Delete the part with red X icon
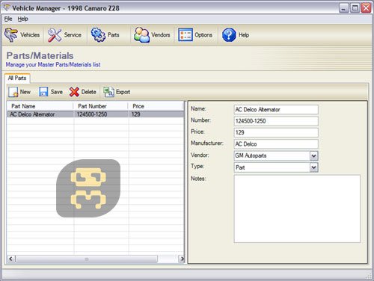This screenshot has width=374, height=281. click(x=74, y=92)
